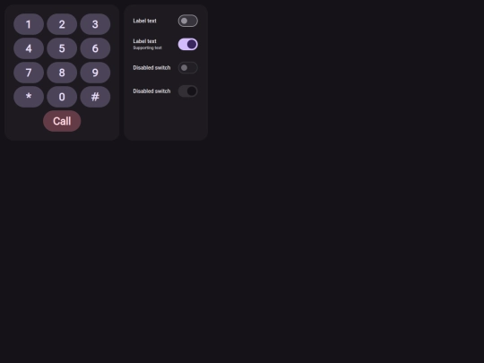Tap the 8 key on the dial pad
Viewport: 484px width, 363px height.
62,73
